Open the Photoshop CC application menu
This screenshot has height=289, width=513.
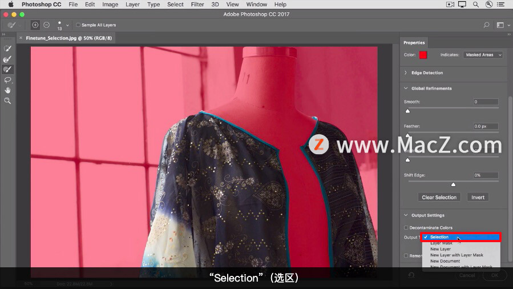click(x=41, y=4)
